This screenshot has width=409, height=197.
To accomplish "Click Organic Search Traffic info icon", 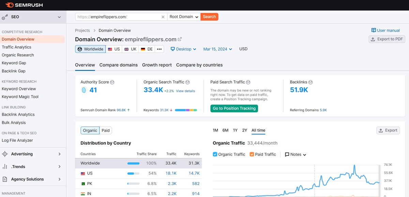I will tap(187, 82).
